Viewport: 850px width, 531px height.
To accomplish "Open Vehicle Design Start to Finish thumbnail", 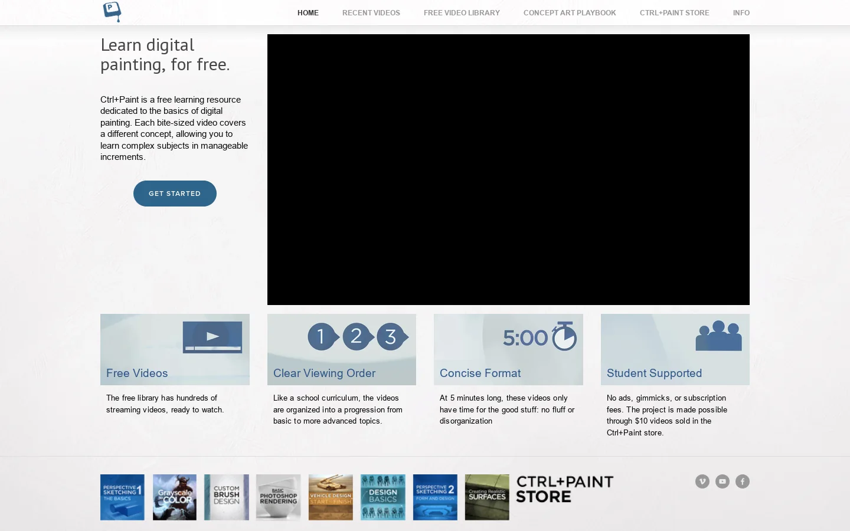I will click(x=331, y=497).
